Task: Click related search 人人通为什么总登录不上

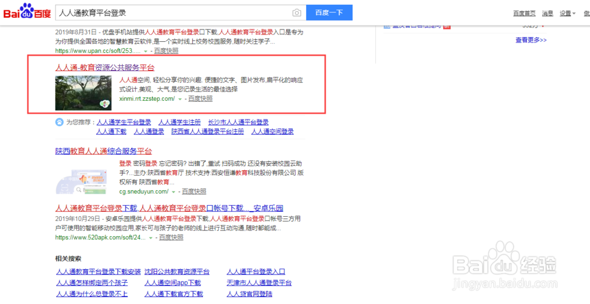Action: point(92,294)
